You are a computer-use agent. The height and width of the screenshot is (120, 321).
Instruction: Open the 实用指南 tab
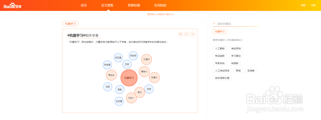click(x=160, y=5)
